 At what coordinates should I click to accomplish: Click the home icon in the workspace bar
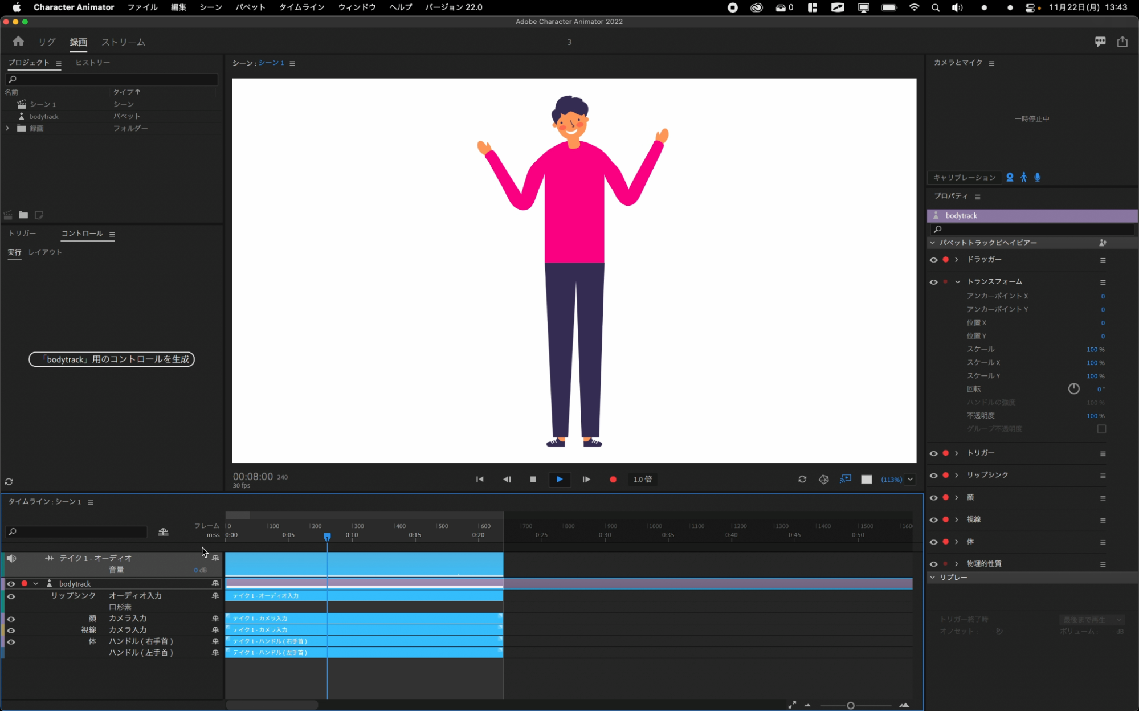coord(18,42)
